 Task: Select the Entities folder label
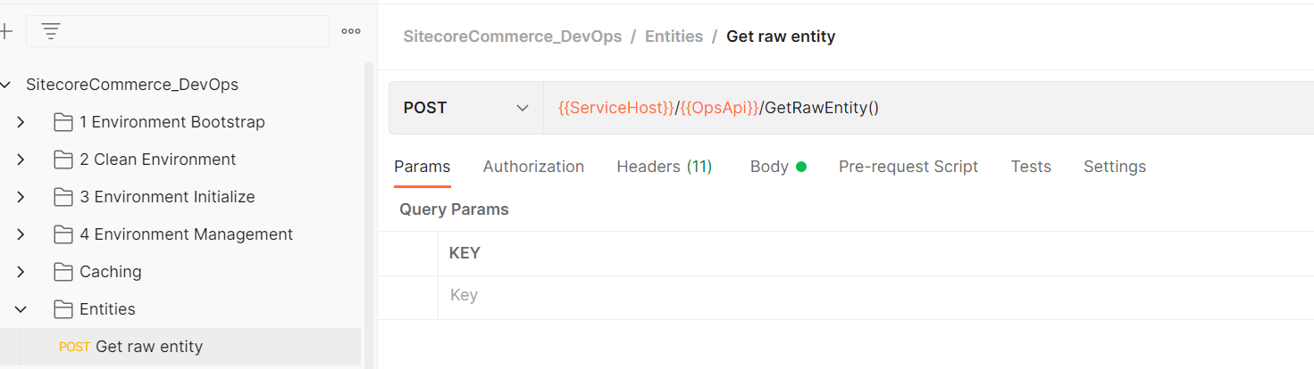click(x=107, y=309)
